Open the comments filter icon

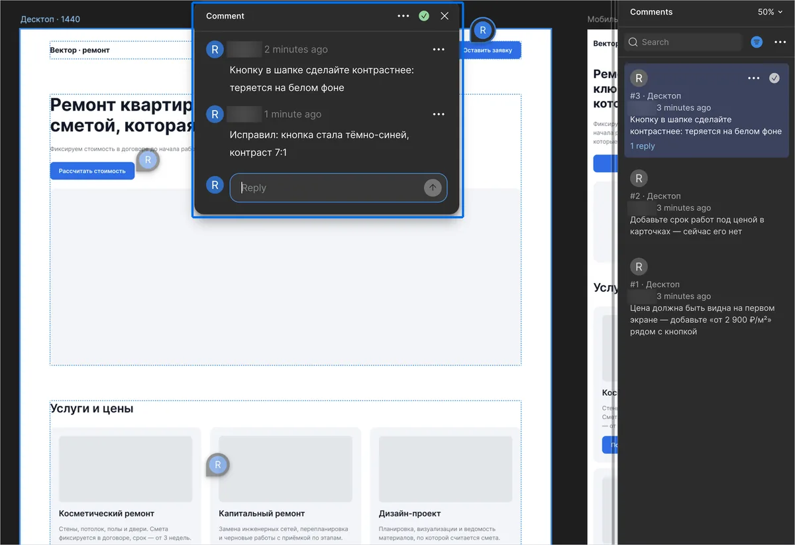tap(757, 42)
